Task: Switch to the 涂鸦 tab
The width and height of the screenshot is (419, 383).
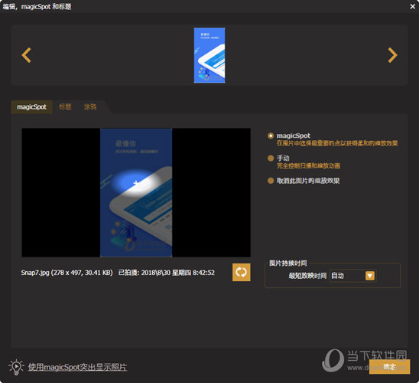Action: (90, 107)
